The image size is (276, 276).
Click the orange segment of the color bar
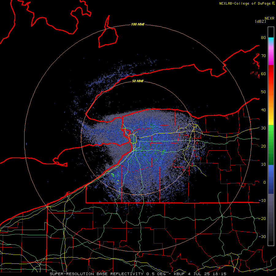[x=271, y=98]
